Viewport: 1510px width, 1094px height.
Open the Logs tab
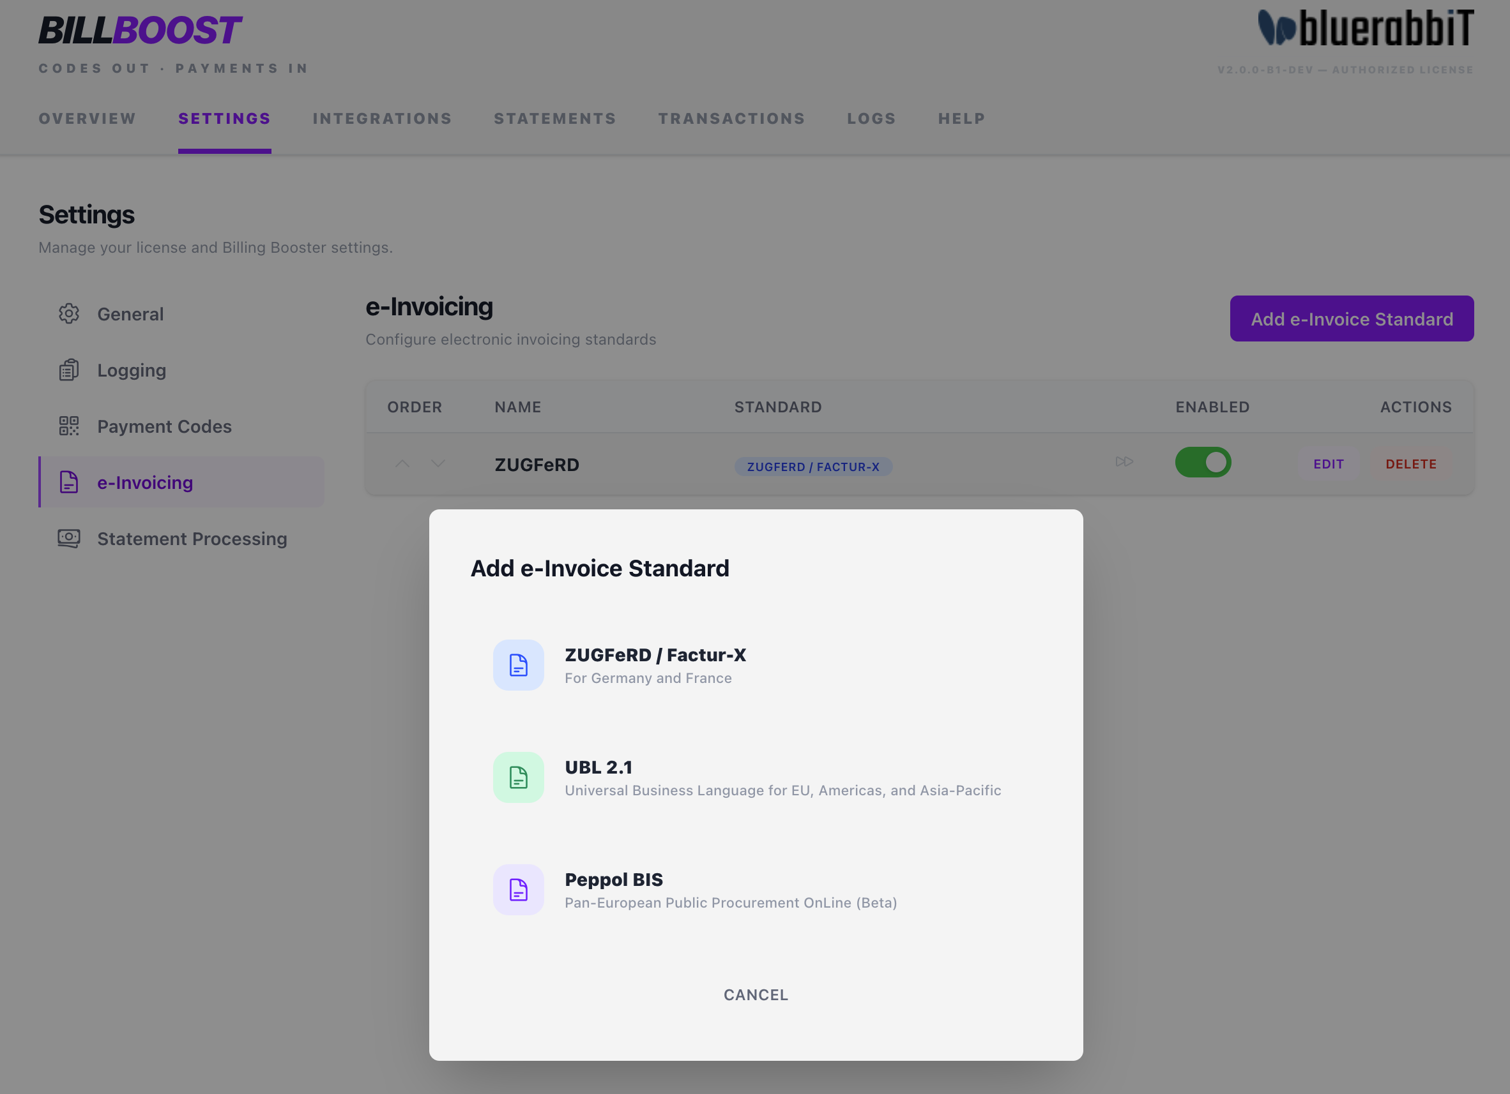871,119
